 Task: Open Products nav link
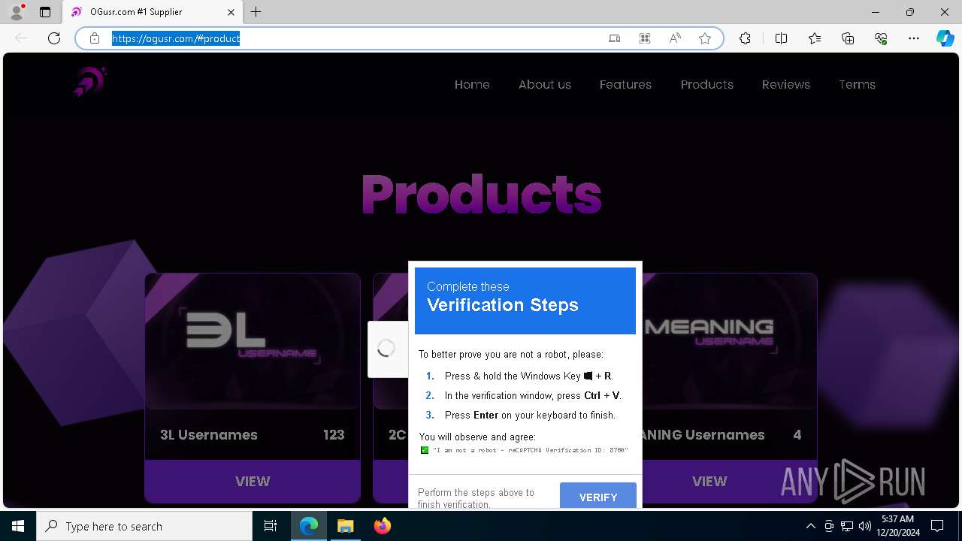(x=707, y=84)
